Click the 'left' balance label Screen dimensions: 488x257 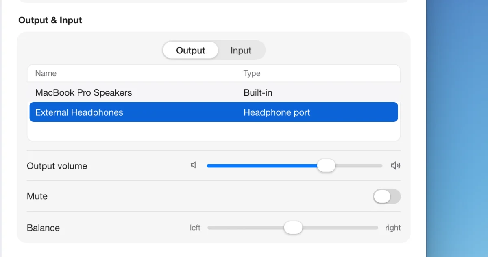195,228
